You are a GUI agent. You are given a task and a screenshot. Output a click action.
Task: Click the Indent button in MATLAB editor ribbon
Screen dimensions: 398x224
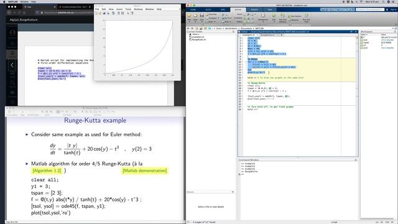click(239, 22)
